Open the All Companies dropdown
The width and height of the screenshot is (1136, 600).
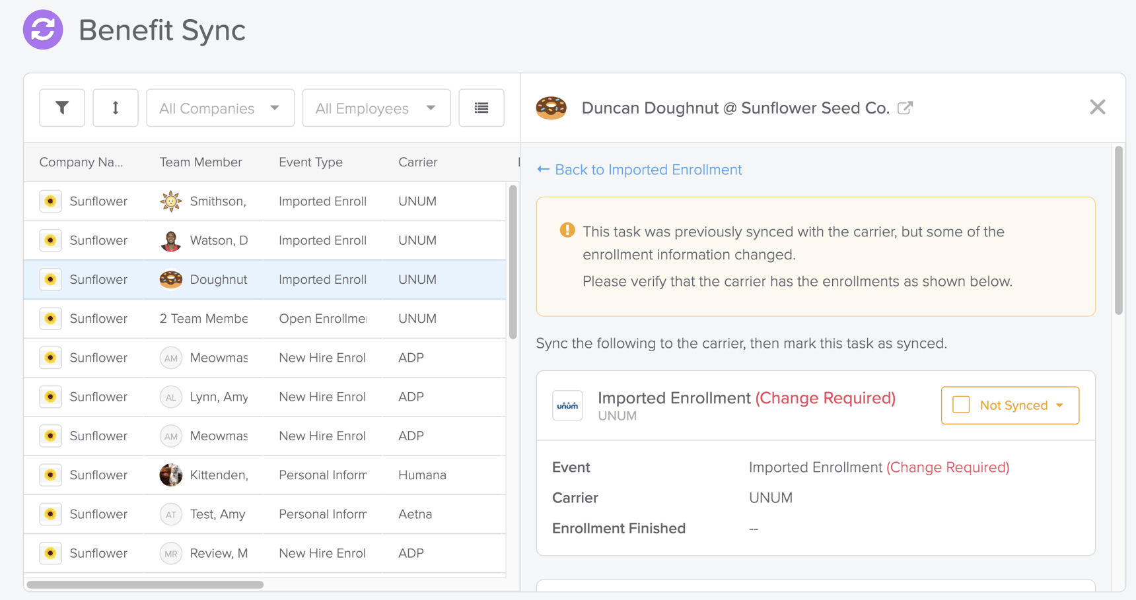[x=220, y=108]
